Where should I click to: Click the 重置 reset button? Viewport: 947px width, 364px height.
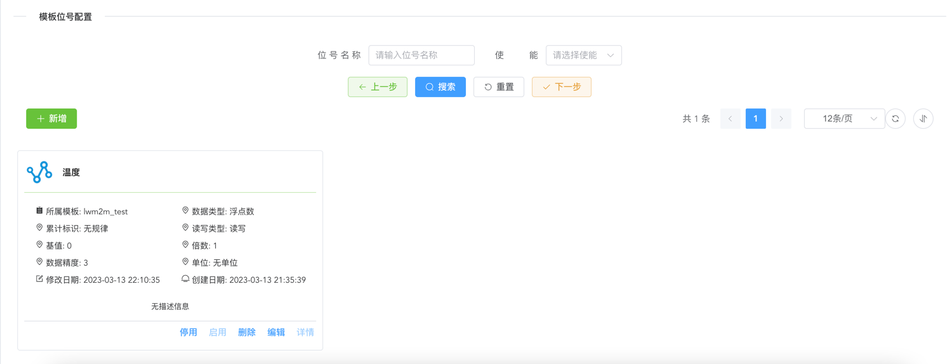point(498,87)
